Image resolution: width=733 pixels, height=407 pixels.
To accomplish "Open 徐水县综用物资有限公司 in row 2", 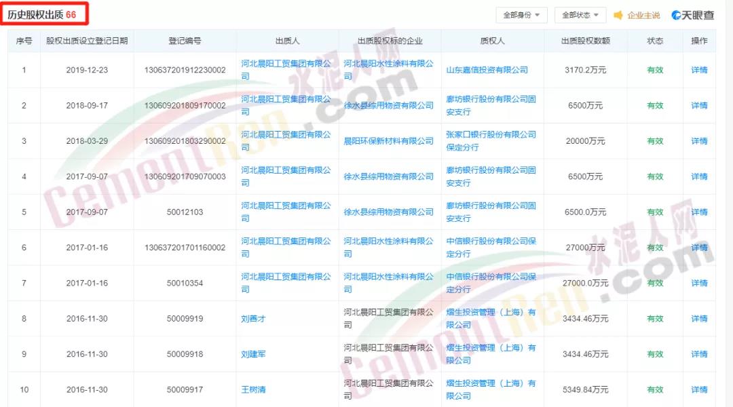I will pos(388,106).
